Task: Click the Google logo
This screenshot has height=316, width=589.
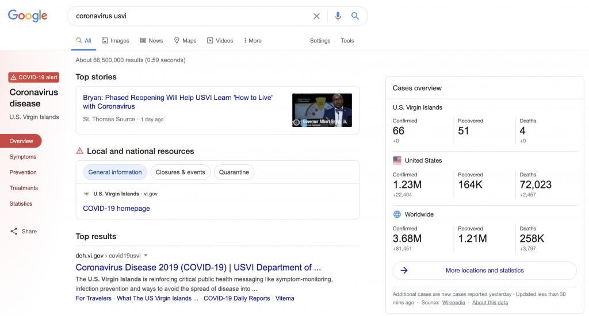Action: 28,16
